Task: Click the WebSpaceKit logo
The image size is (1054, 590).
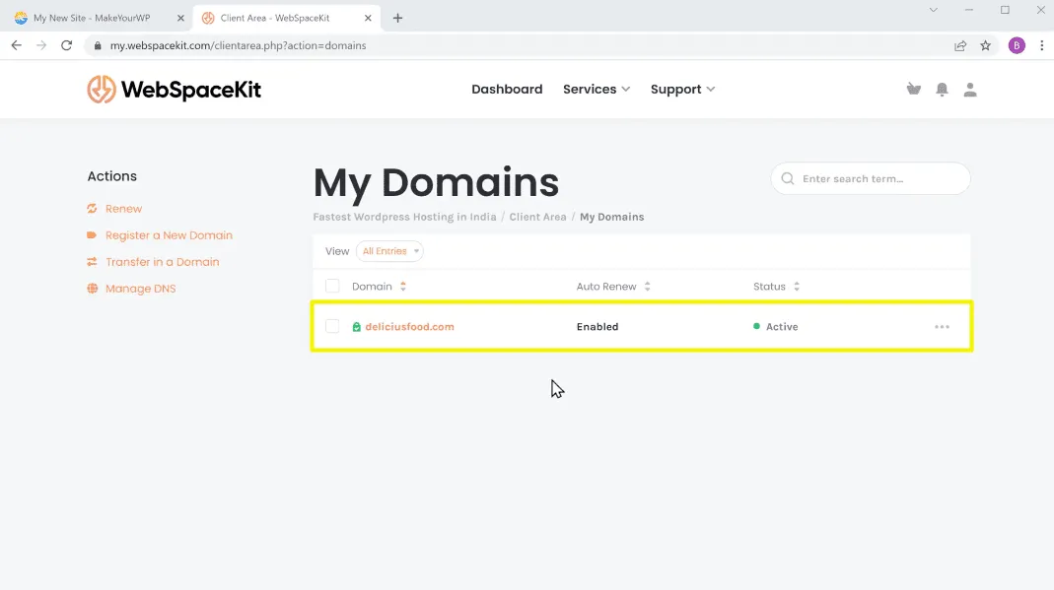Action: (175, 90)
